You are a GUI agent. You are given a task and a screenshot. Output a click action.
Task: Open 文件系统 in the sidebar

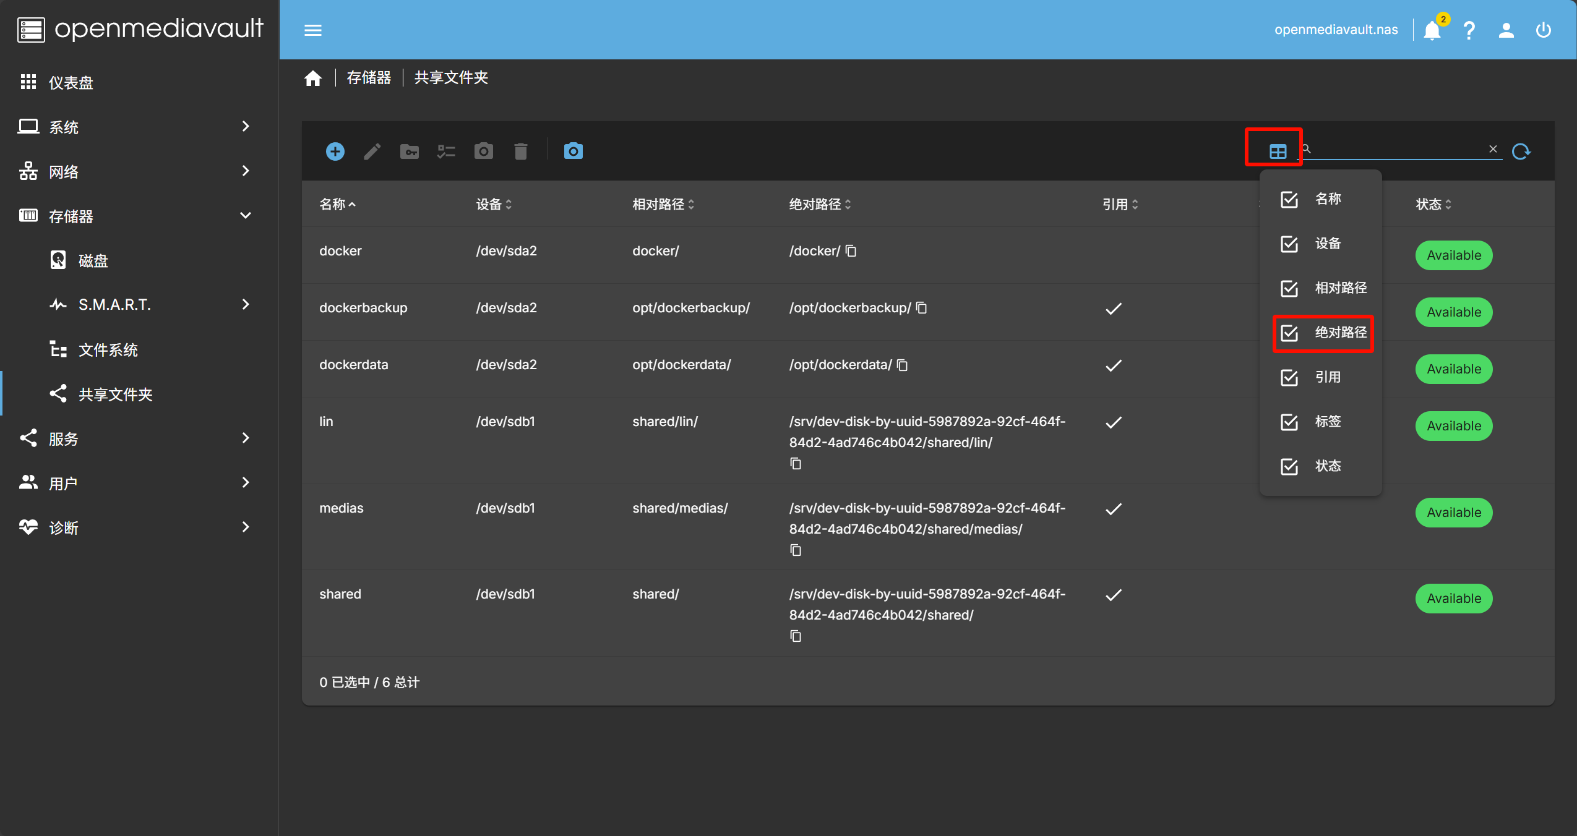pos(108,350)
